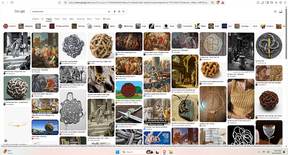Open the Google apps grid icon
288x155 pixels.
coord(275,12)
